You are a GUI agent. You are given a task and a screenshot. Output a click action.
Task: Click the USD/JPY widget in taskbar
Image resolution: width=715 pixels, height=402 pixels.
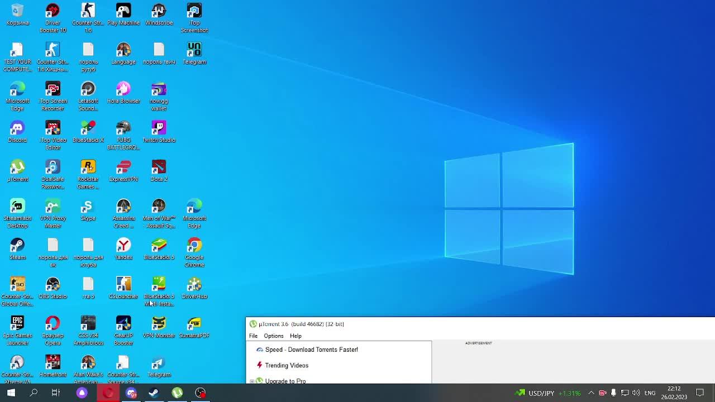coord(547,393)
